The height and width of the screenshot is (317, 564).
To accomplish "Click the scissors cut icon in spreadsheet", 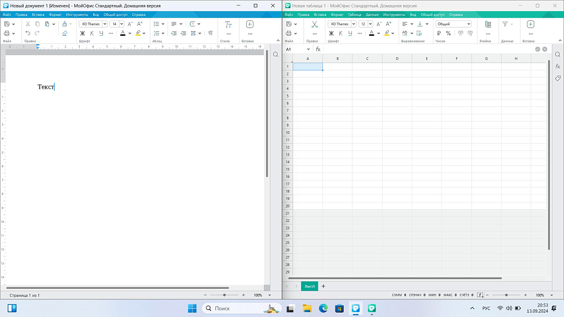I will point(314,24).
